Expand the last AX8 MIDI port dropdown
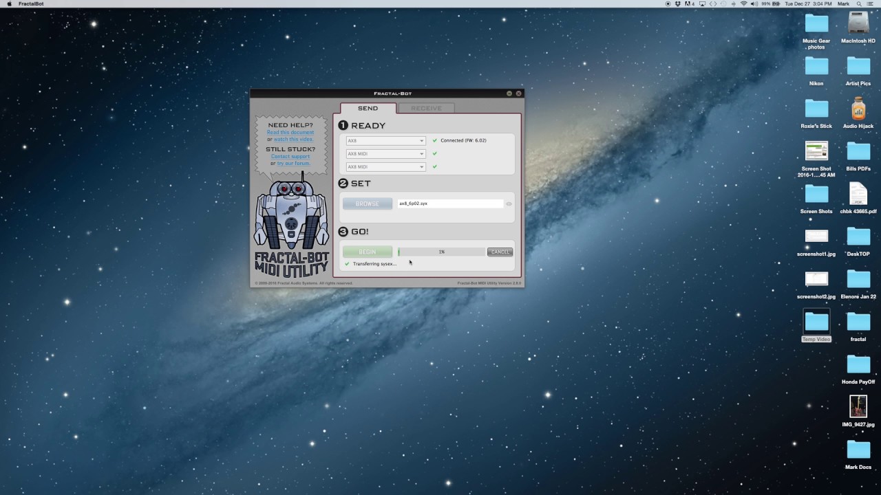 (x=385, y=166)
